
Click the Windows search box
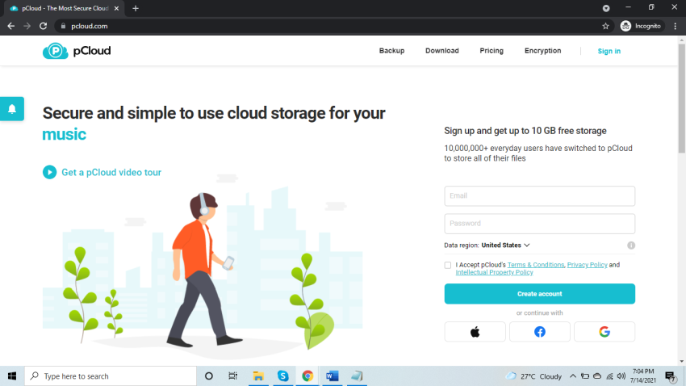point(111,376)
